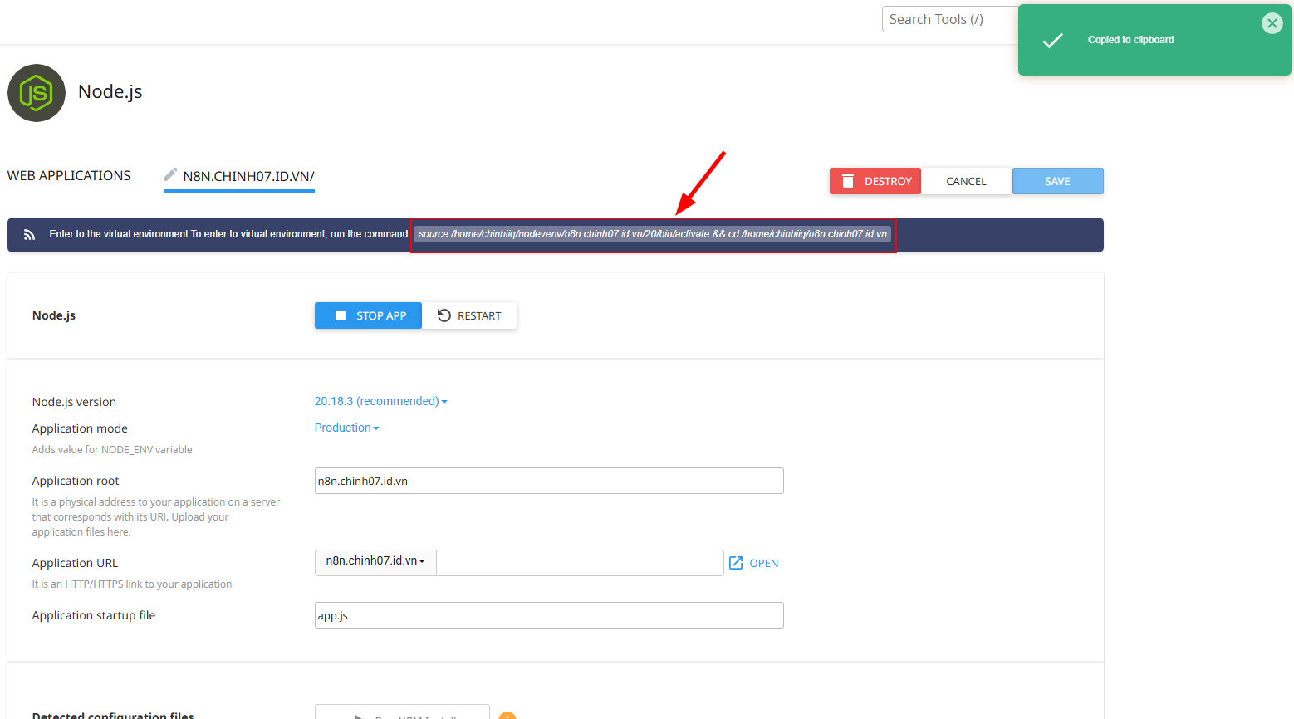Focus the Application startup file input
This screenshot has width=1294, height=719.
tap(549, 615)
